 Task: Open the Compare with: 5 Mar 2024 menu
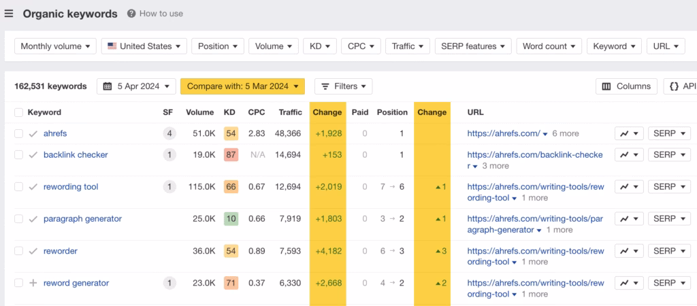click(x=242, y=86)
